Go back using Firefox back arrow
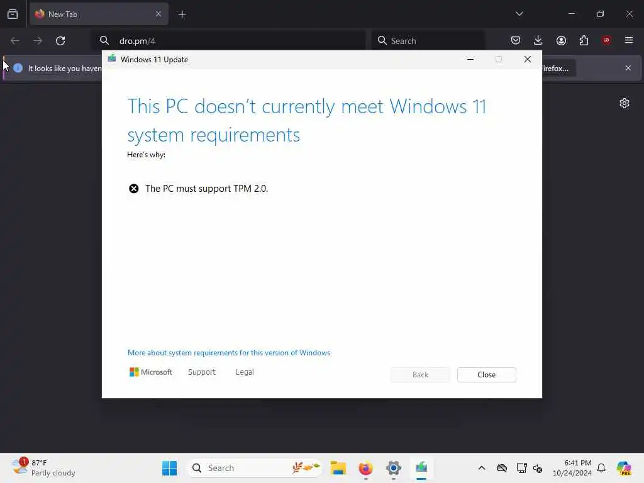Image resolution: width=644 pixels, height=483 pixels. coord(15,41)
